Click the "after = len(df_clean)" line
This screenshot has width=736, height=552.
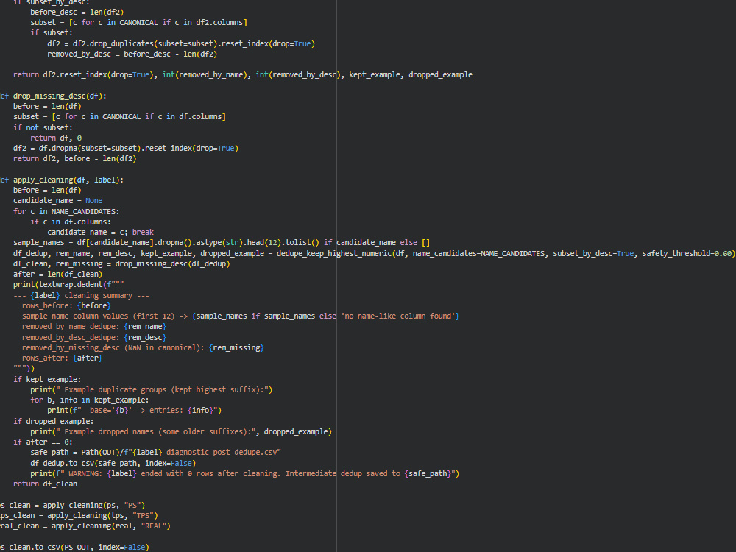click(x=57, y=274)
